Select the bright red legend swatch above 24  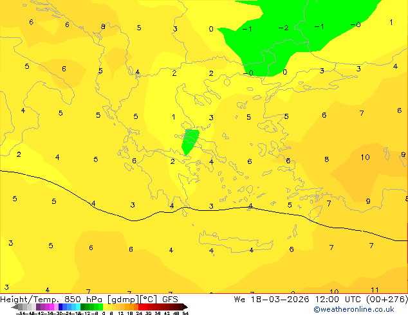[140, 307]
